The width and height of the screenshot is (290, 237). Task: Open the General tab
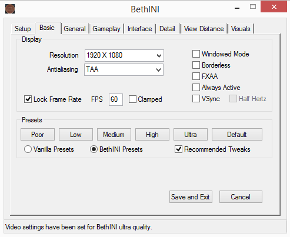(75, 29)
